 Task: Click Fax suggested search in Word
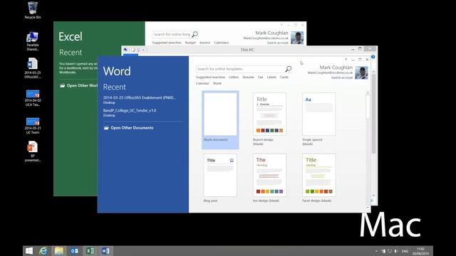[x=261, y=78]
